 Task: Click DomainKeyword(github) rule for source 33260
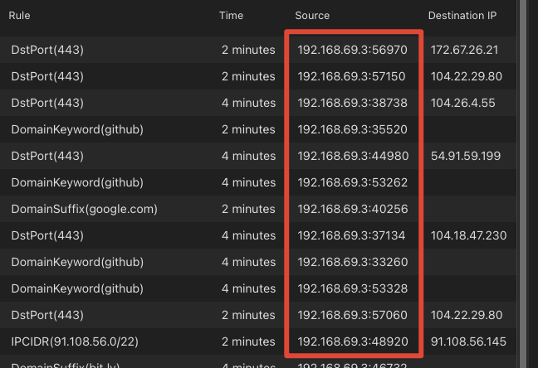tap(77, 262)
